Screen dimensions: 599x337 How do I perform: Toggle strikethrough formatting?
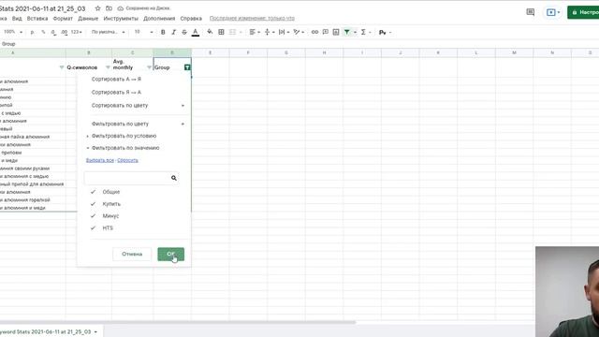tap(184, 32)
